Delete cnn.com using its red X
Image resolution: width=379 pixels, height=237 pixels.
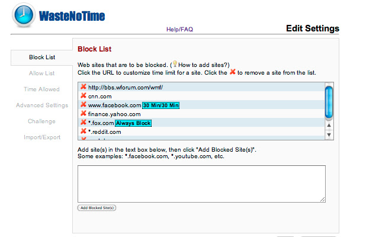point(83,95)
